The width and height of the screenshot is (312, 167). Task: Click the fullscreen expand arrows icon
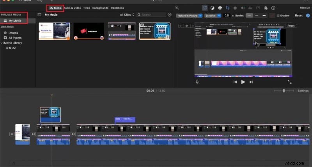click(x=289, y=82)
